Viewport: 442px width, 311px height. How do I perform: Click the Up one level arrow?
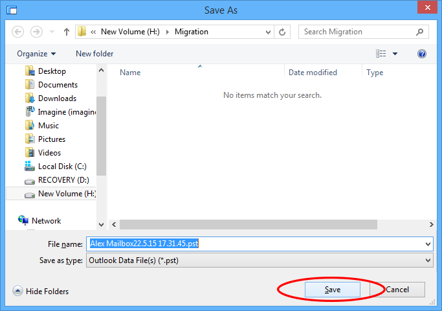66,32
